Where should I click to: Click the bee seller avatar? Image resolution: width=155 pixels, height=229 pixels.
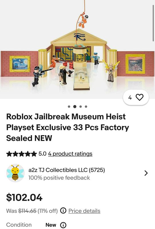(15, 173)
